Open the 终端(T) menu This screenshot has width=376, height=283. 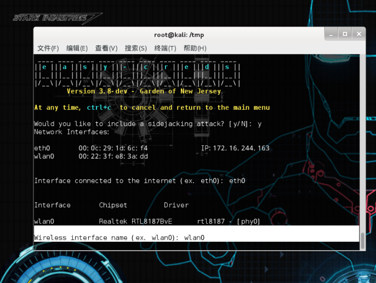[165, 48]
